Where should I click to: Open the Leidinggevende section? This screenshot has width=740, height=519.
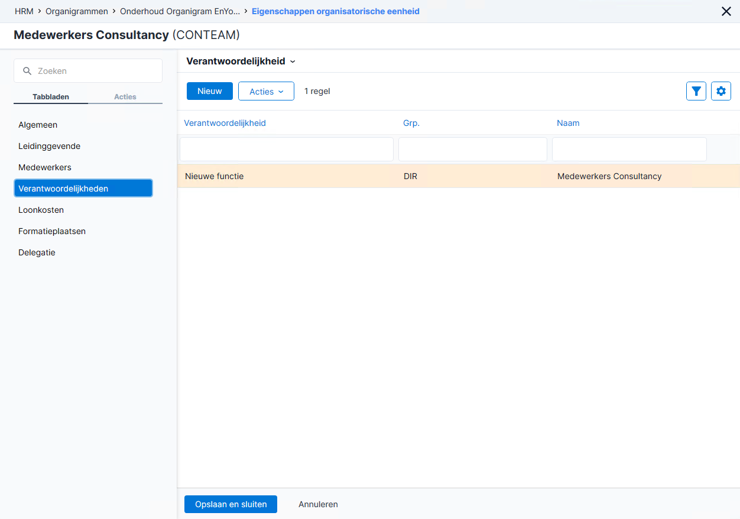coord(49,146)
